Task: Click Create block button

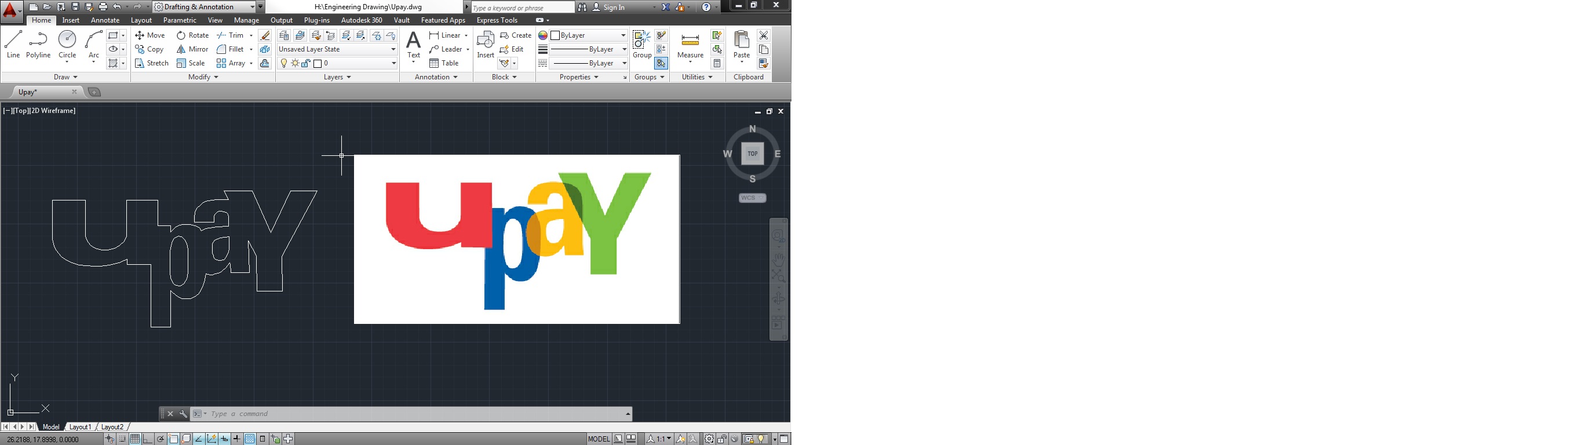Action: 516,35
